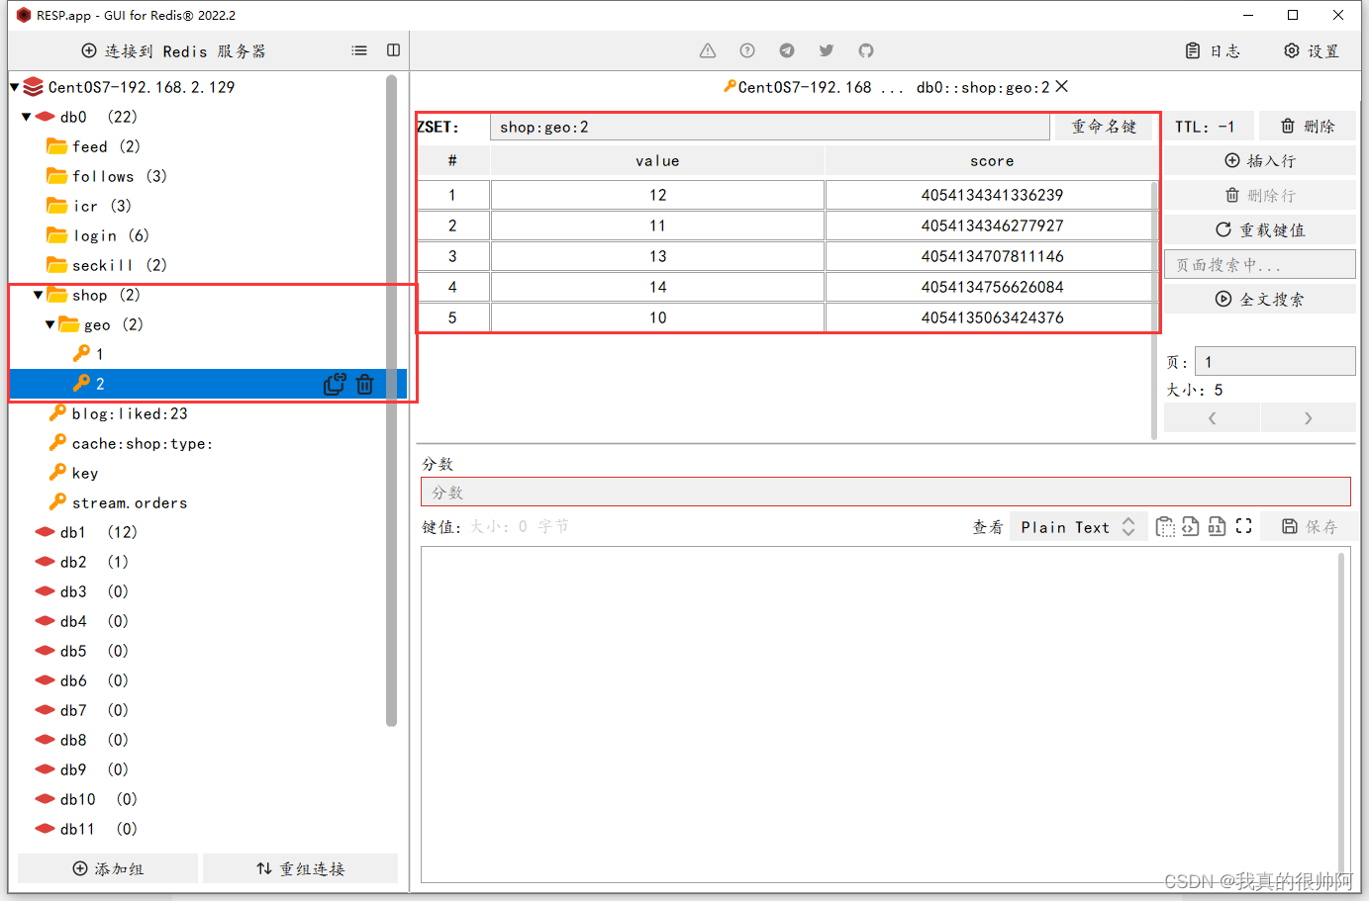This screenshot has height=901, width=1369.
Task: Click the db2 database icon
Action: click(x=45, y=562)
